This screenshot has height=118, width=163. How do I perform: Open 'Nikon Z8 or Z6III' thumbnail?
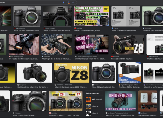click(x=121, y=101)
